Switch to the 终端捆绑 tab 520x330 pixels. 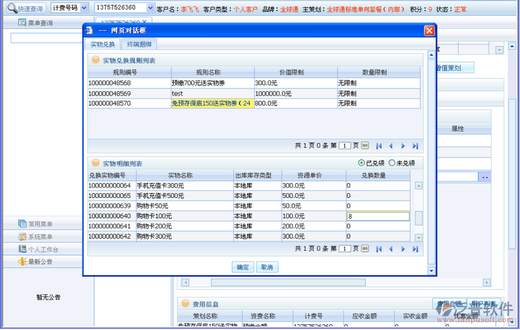[x=139, y=44]
